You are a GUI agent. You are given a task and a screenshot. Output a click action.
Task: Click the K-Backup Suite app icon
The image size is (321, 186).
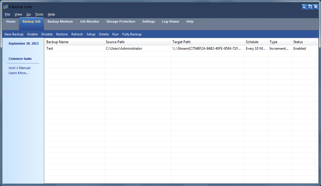click(5, 7)
